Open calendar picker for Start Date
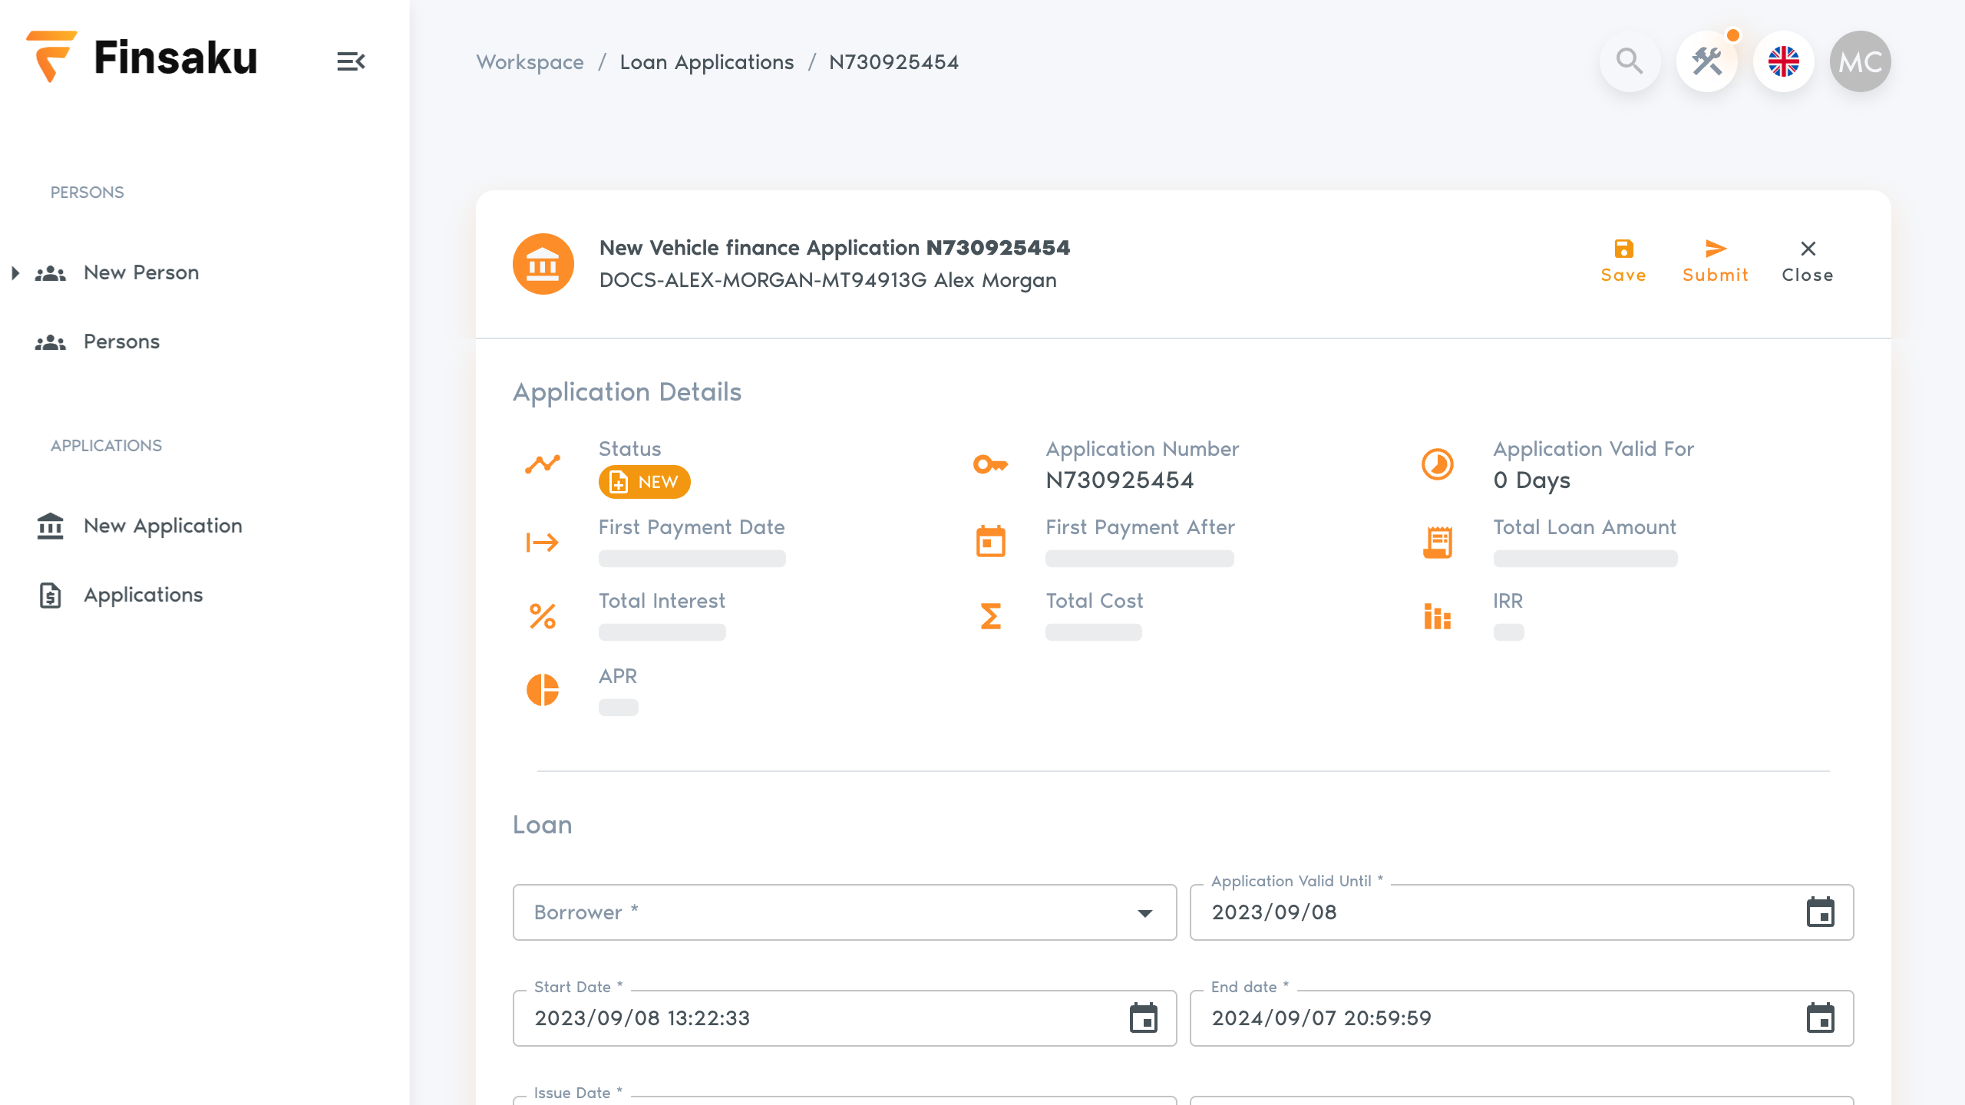 (1143, 1018)
